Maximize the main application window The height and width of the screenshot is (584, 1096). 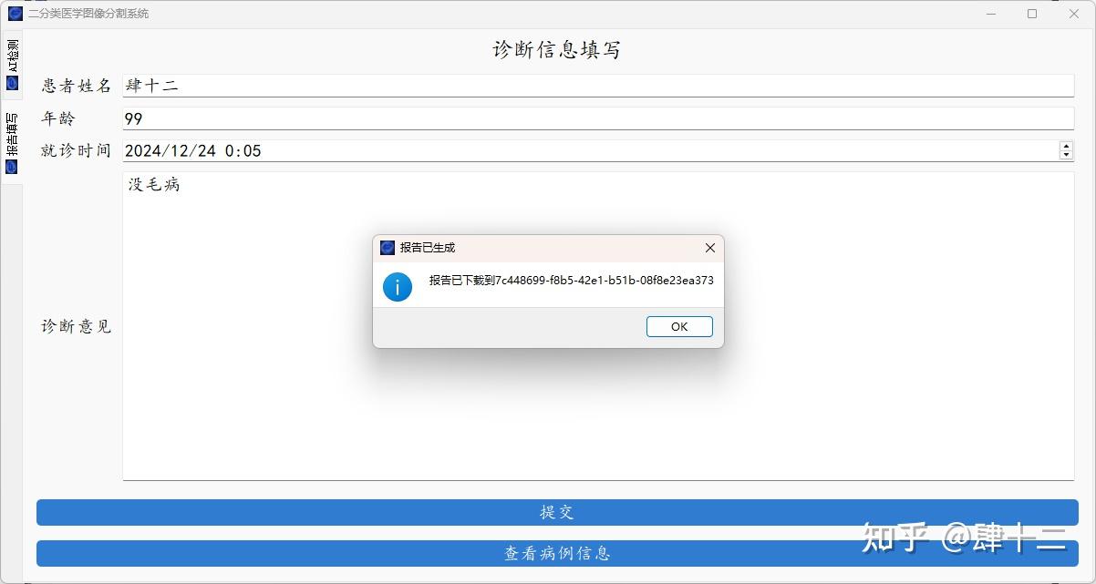point(1031,14)
